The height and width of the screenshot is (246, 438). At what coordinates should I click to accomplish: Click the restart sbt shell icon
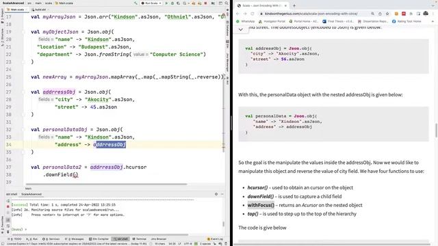point(8,201)
